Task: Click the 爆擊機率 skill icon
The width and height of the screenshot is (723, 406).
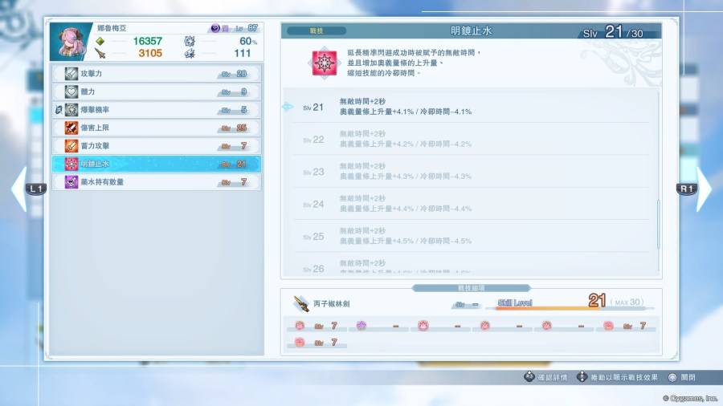Action: (x=71, y=110)
